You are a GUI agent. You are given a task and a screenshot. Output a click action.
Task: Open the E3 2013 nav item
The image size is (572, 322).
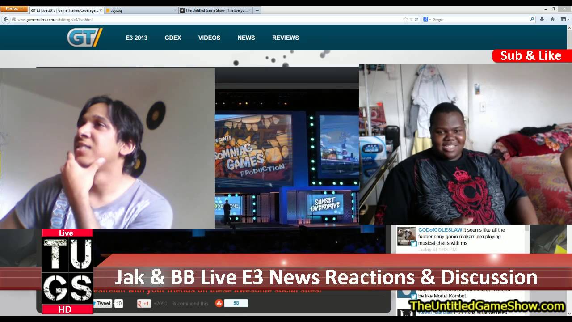pos(136,38)
